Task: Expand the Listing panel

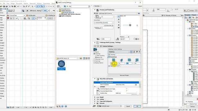Action: pyautogui.click(x=95, y=99)
